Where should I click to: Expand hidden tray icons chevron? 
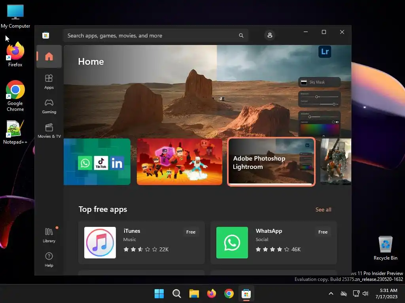coord(331,294)
